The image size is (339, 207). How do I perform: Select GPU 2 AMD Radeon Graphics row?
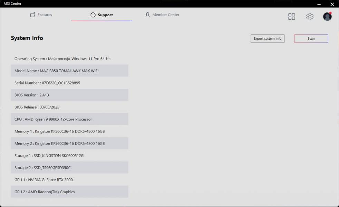tap(70, 192)
